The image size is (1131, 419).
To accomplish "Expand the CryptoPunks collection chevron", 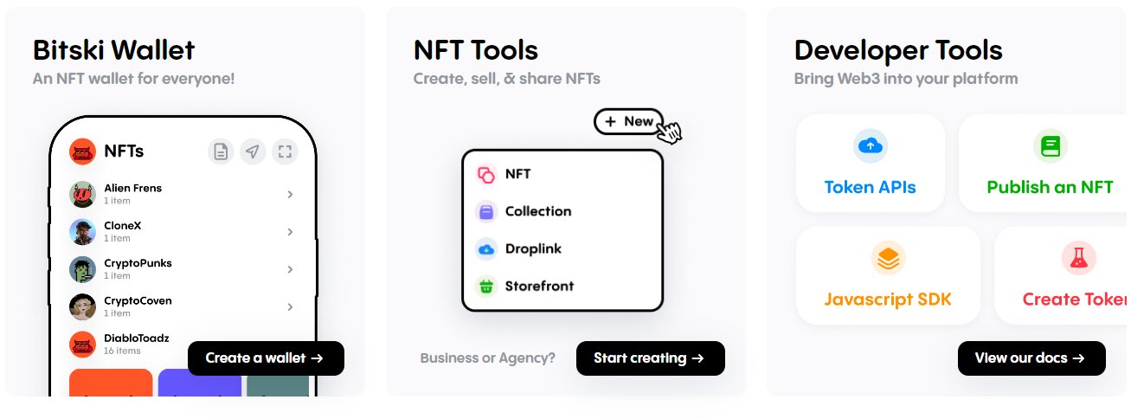I will click(290, 269).
